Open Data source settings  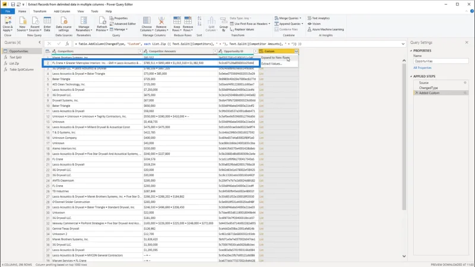point(64,24)
